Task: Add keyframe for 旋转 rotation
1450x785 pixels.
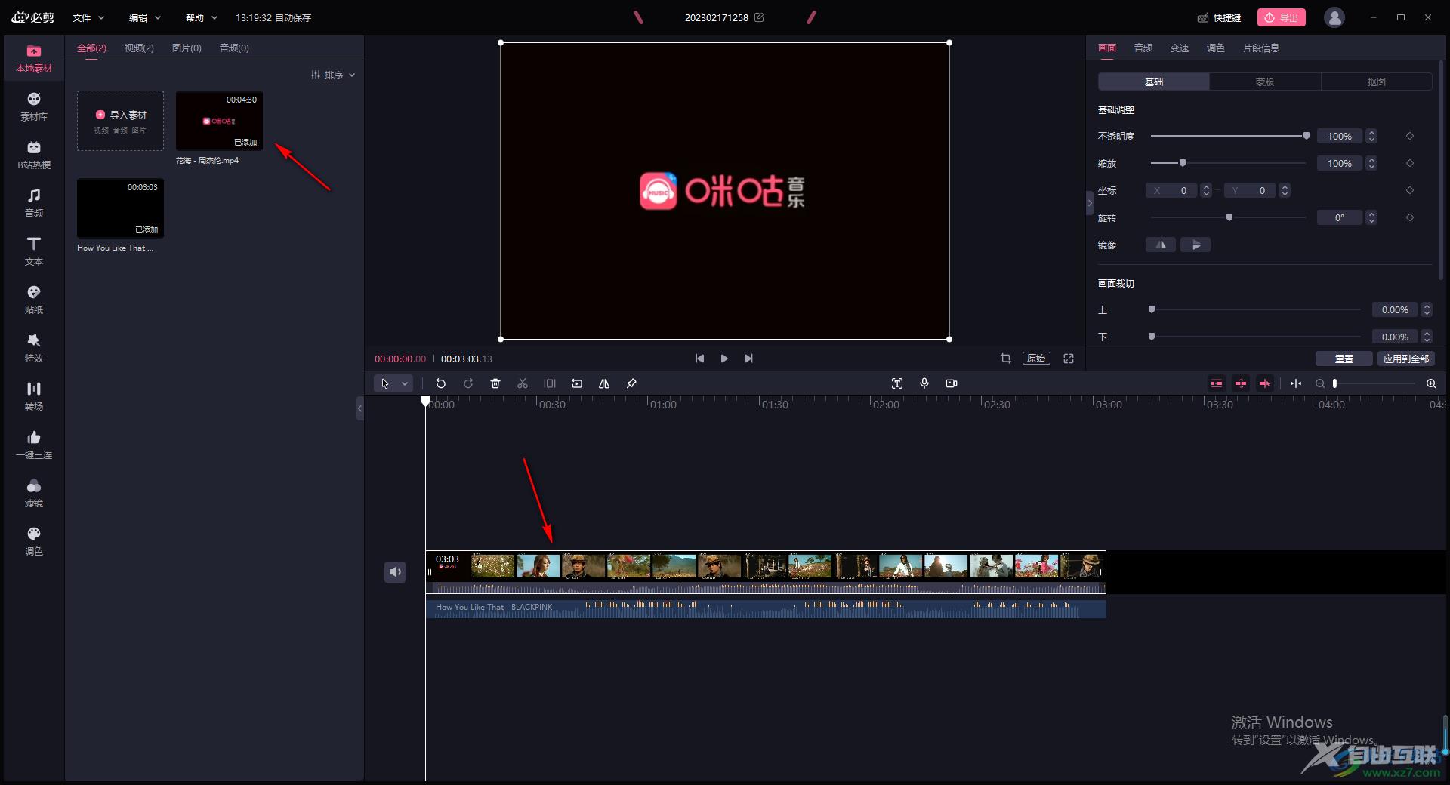Action: pos(1410,218)
